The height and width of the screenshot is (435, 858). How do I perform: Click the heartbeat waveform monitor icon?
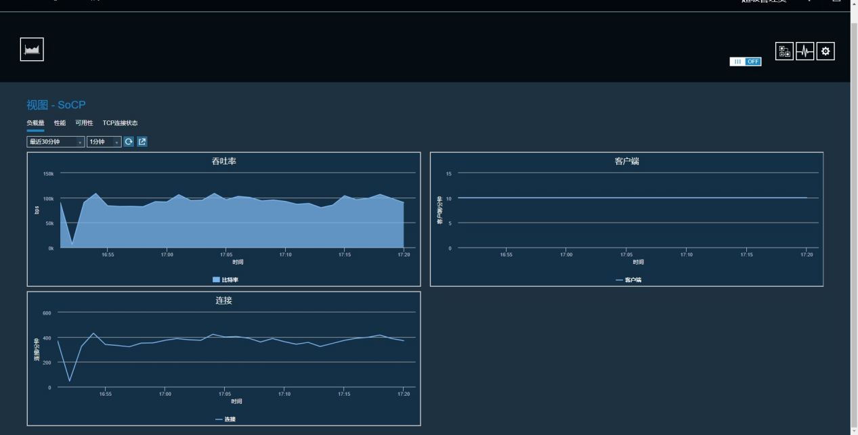[x=805, y=51]
